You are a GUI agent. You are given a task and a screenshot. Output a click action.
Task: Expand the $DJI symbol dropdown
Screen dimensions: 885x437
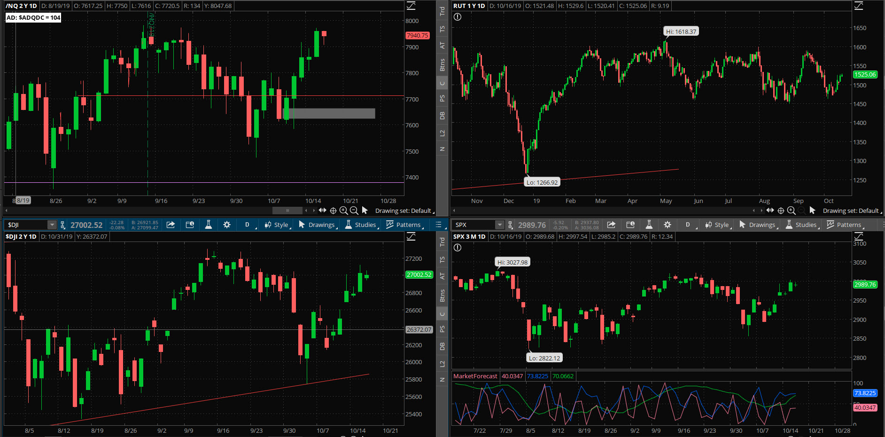(x=52, y=225)
